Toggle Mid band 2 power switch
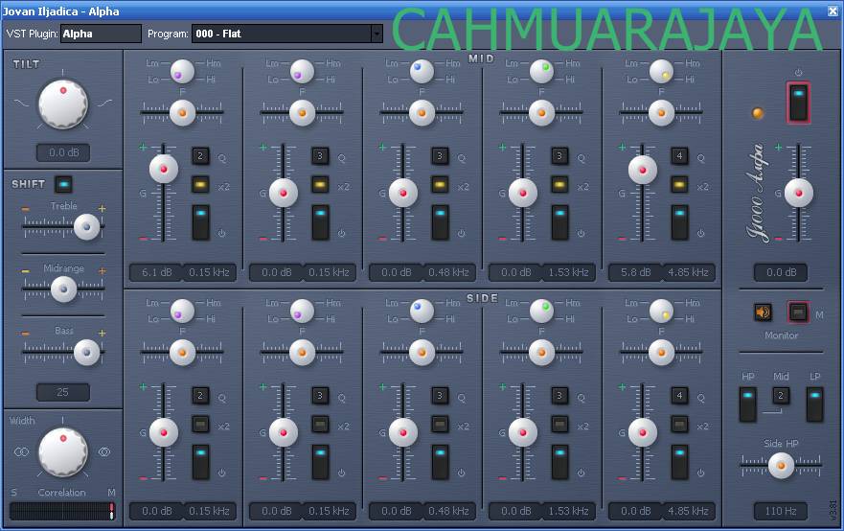 pos(320,221)
